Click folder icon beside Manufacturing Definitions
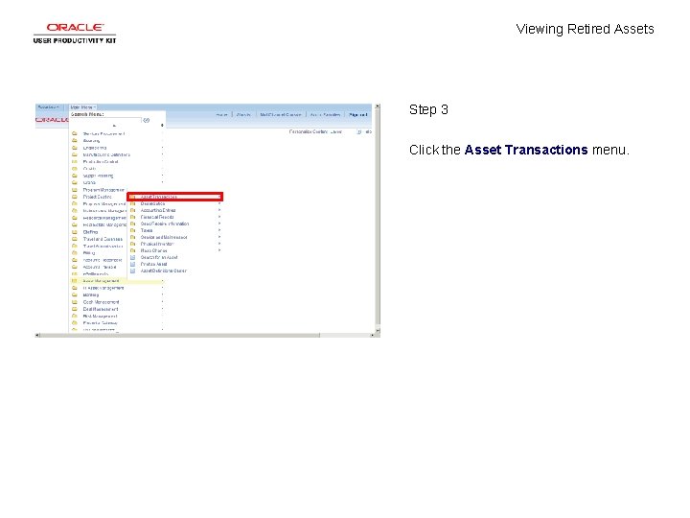 (75, 155)
